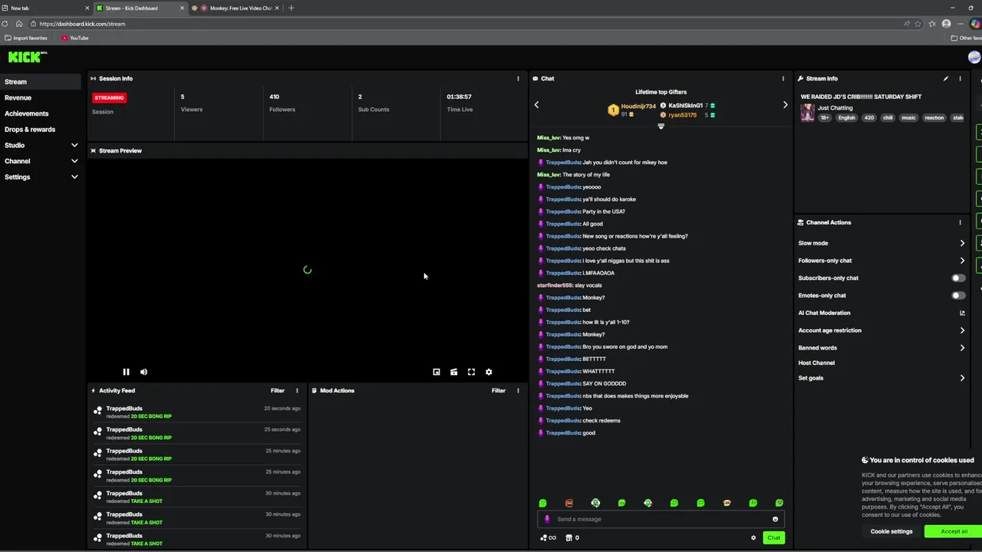Open Mod Actions three-dot menu
The image size is (982, 552).
(518, 390)
